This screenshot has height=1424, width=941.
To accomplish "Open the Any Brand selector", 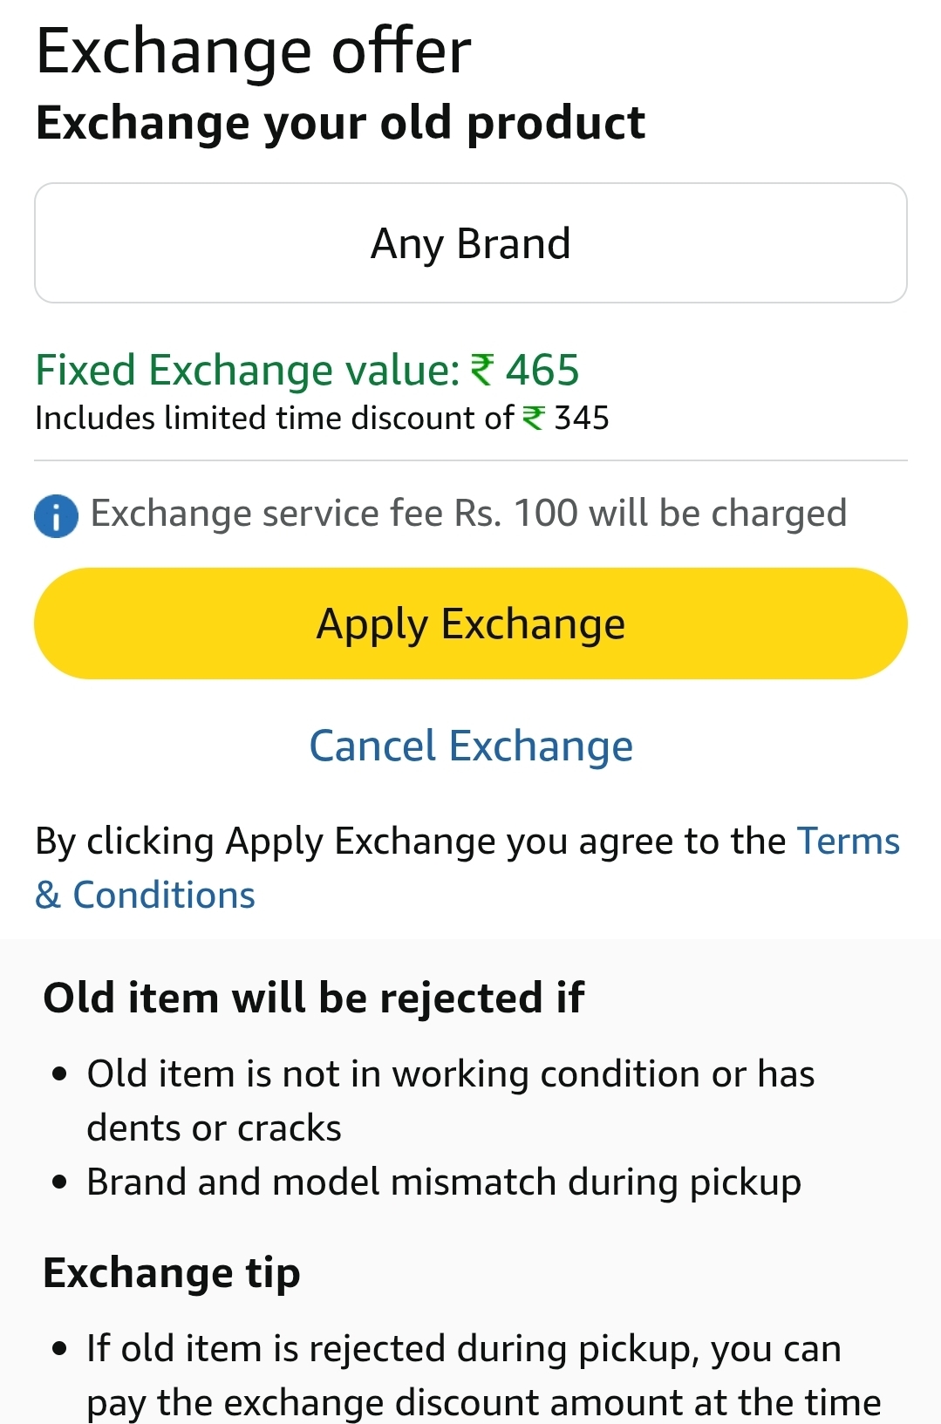I will (x=471, y=243).
